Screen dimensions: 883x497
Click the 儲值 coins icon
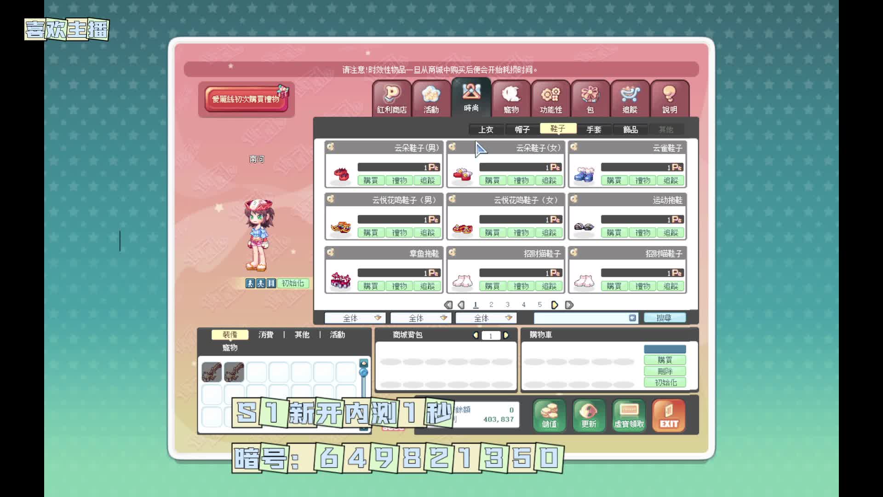549,416
